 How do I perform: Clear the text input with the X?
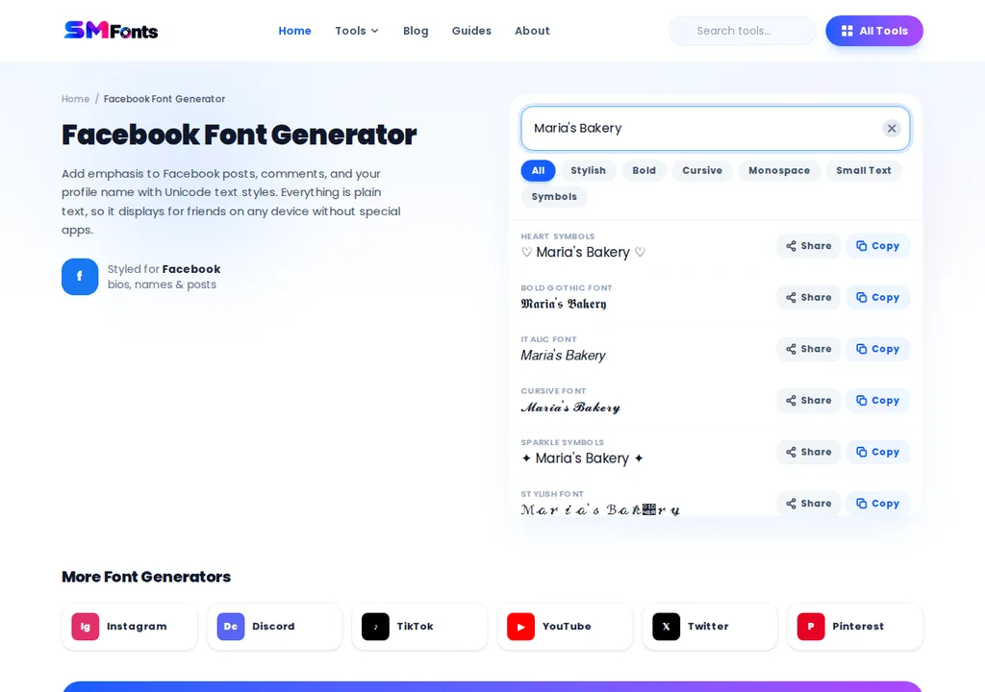[x=892, y=128]
